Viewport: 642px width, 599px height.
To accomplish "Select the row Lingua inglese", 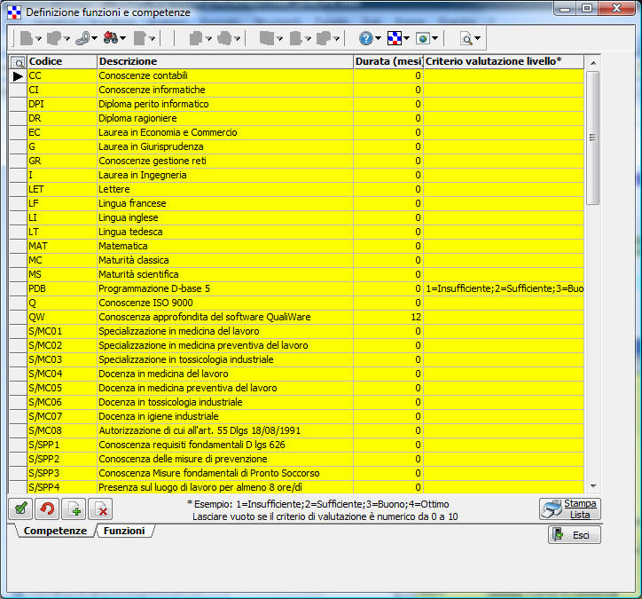I will pos(225,217).
